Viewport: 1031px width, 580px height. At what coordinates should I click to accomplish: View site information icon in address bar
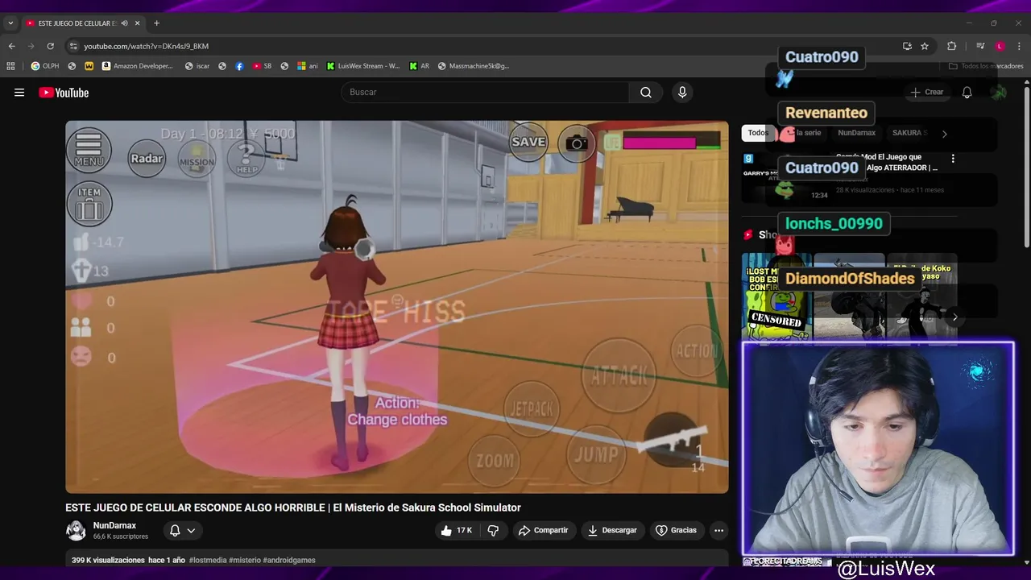[73, 46]
